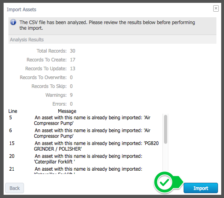The height and width of the screenshot is (198, 224).
Task: Go back with the Back button
Action: point(14,188)
